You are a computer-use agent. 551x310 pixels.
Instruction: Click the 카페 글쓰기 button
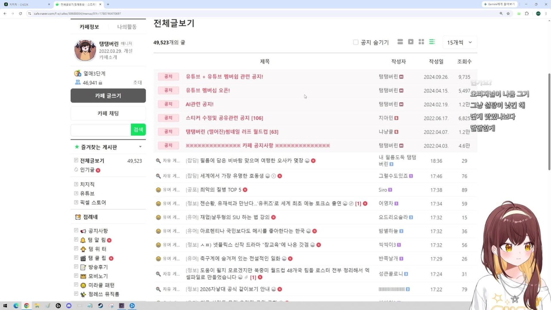pos(108,96)
